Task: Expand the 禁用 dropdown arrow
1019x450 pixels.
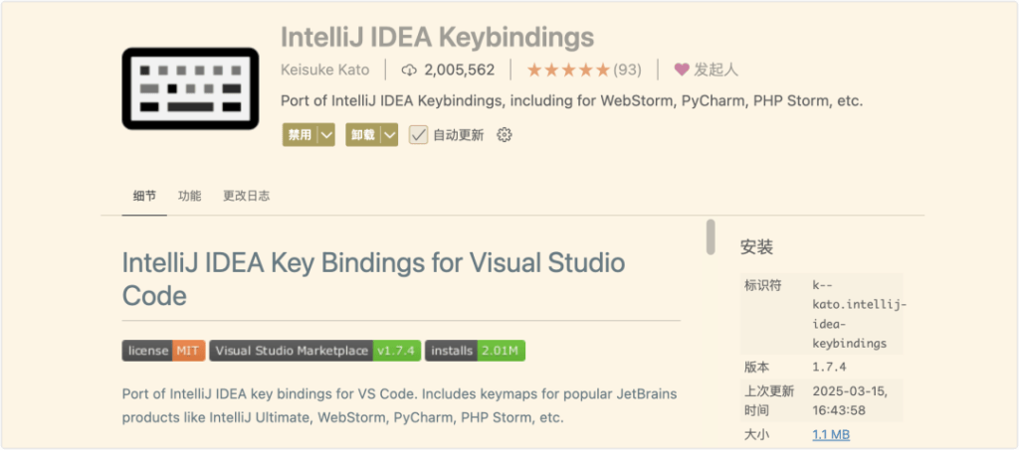Action: tap(326, 135)
